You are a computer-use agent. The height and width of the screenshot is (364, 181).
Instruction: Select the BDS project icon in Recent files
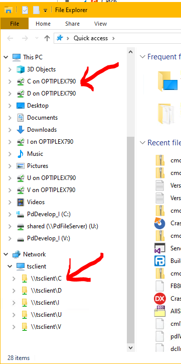160,311
